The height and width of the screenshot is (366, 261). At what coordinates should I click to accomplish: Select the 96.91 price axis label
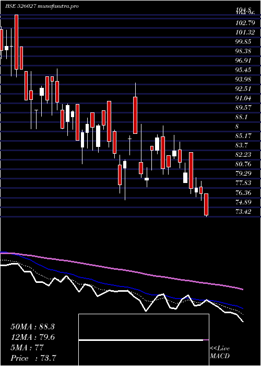(243, 61)
